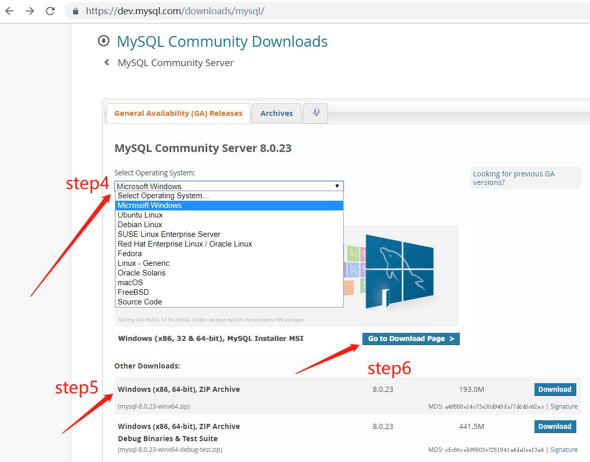Image resolution: width=590 pixels, height=462 pixels.
Task: Click the address bar URL
Action: [x=175, y=11]
